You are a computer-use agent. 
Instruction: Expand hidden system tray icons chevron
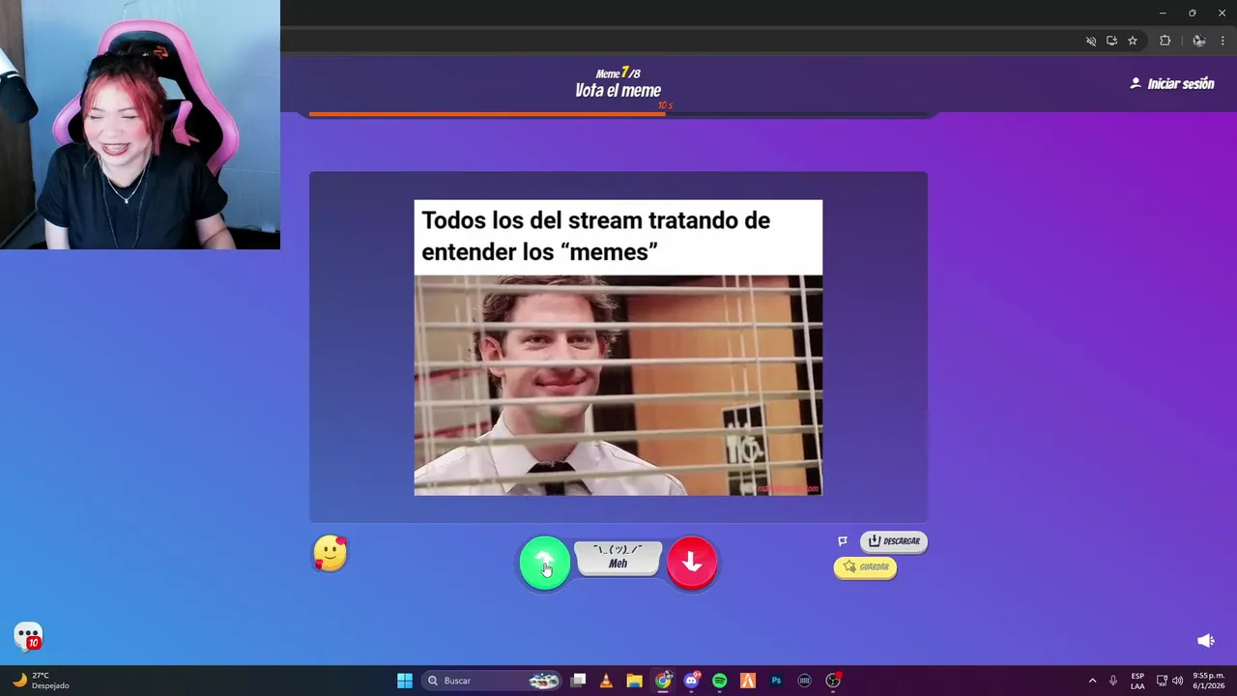[x=1093, y=681]
